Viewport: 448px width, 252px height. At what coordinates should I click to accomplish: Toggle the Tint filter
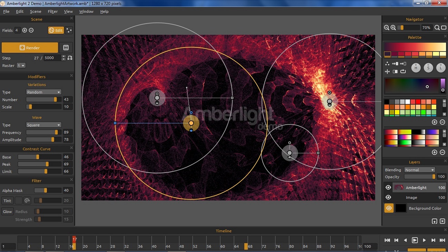[7, 201]
